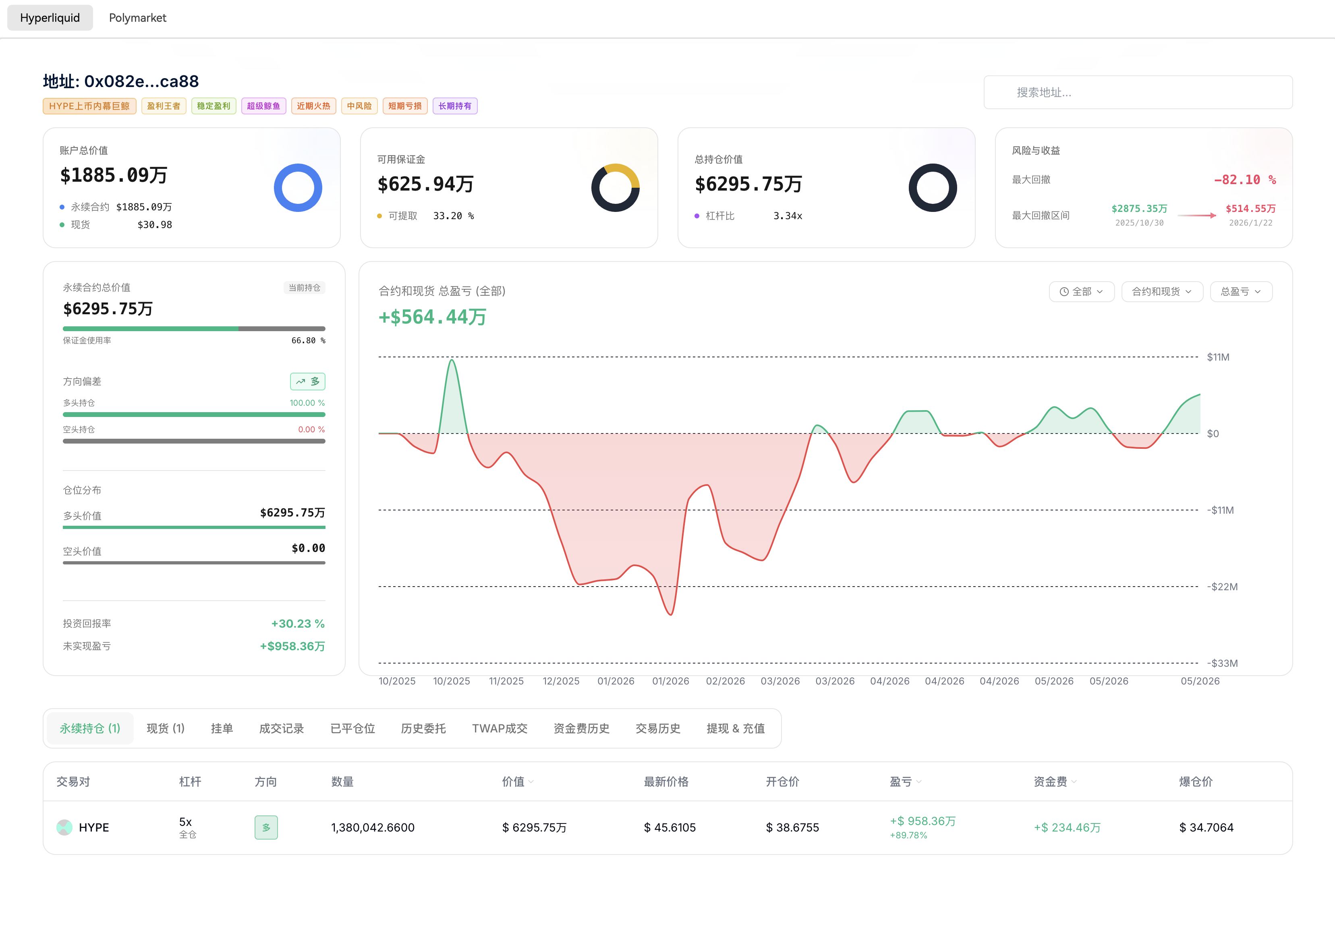Click the liquidation price $ 34.7064
The height and width of the screenshot is (925, 1335).
click(x=1206, y=828)
